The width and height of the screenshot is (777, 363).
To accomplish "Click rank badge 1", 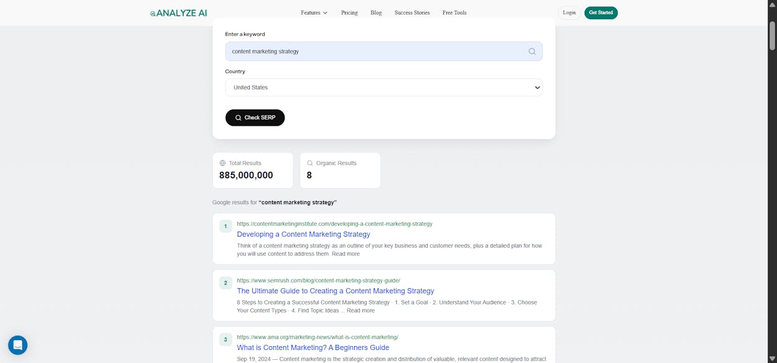I will 225,226.
